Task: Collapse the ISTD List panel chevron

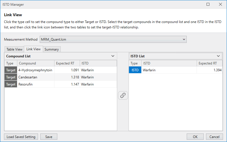Action: point(218,56)
